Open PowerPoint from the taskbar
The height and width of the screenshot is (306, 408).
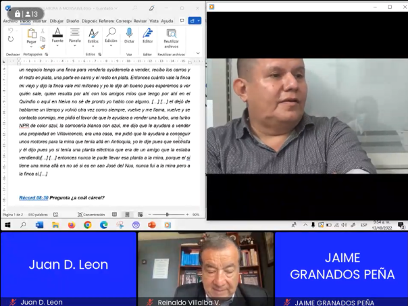152,225
